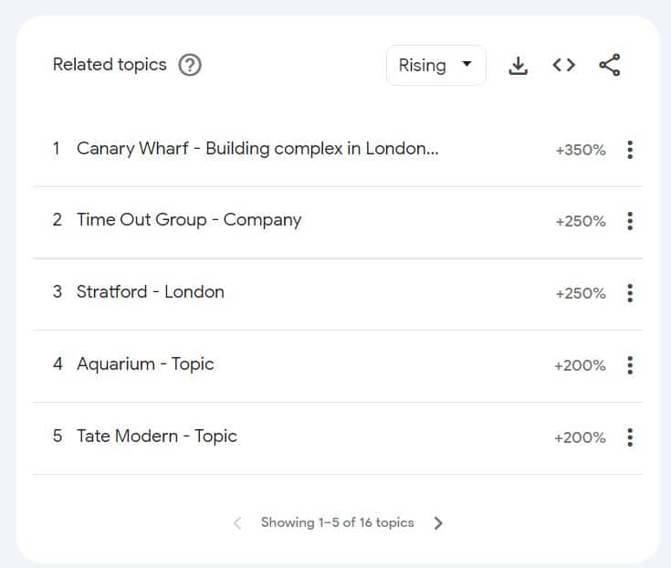671x568 pixels.
Task: Click the Related topics heading
Action: [x=110, y=65]
